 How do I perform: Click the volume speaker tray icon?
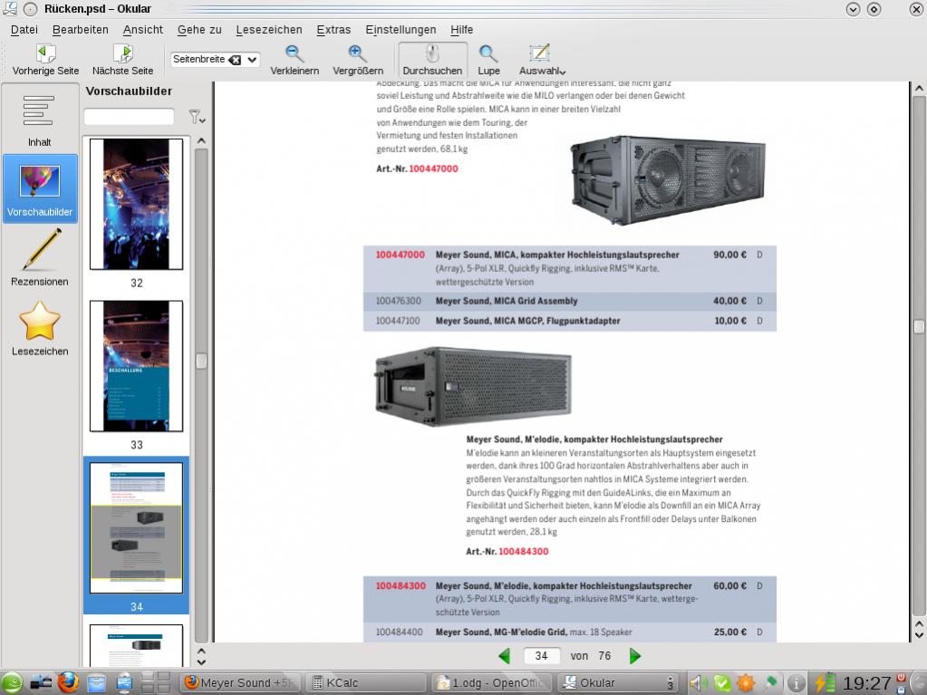tap(699, 683)
